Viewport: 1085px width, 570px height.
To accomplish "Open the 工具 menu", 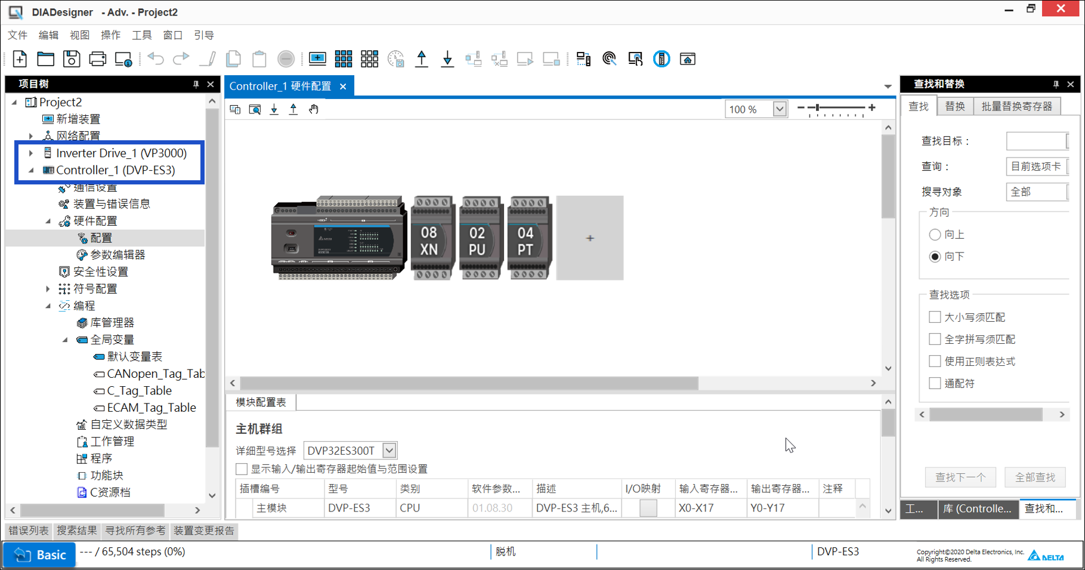I will point(141,35).
